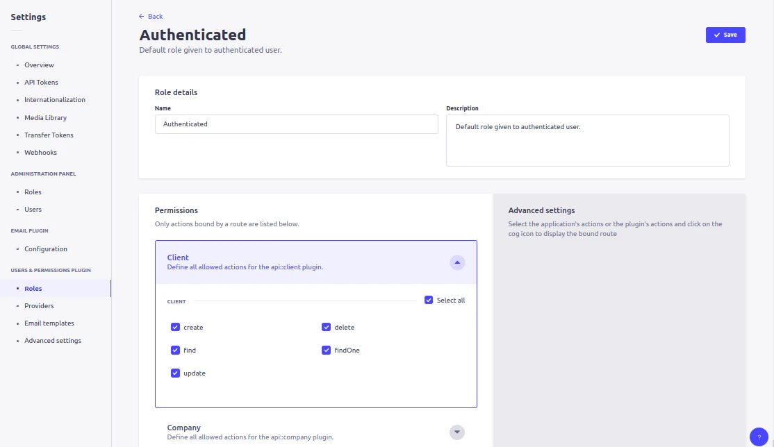Open the Overview settings page
The width and height of the screenshot is (774, 447).
(39, 65)
